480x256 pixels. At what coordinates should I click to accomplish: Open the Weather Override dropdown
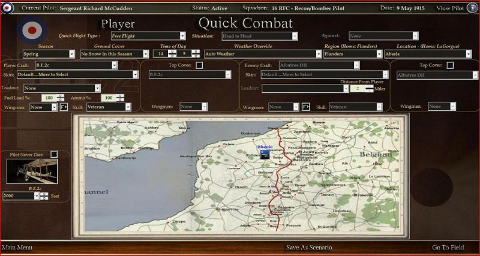click(x=263, y=54)
